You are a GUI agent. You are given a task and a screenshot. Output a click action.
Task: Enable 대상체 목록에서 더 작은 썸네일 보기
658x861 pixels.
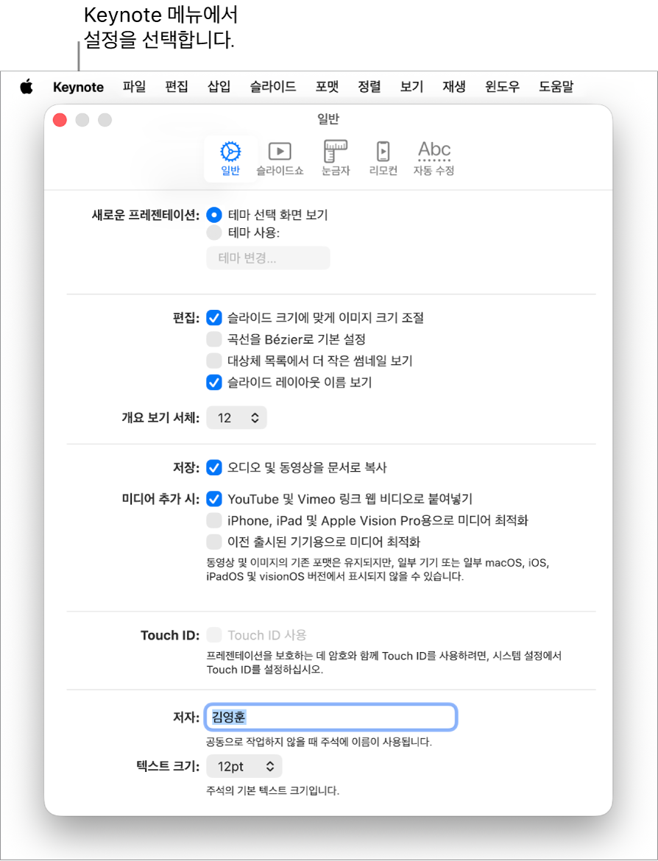click(214, 361)
